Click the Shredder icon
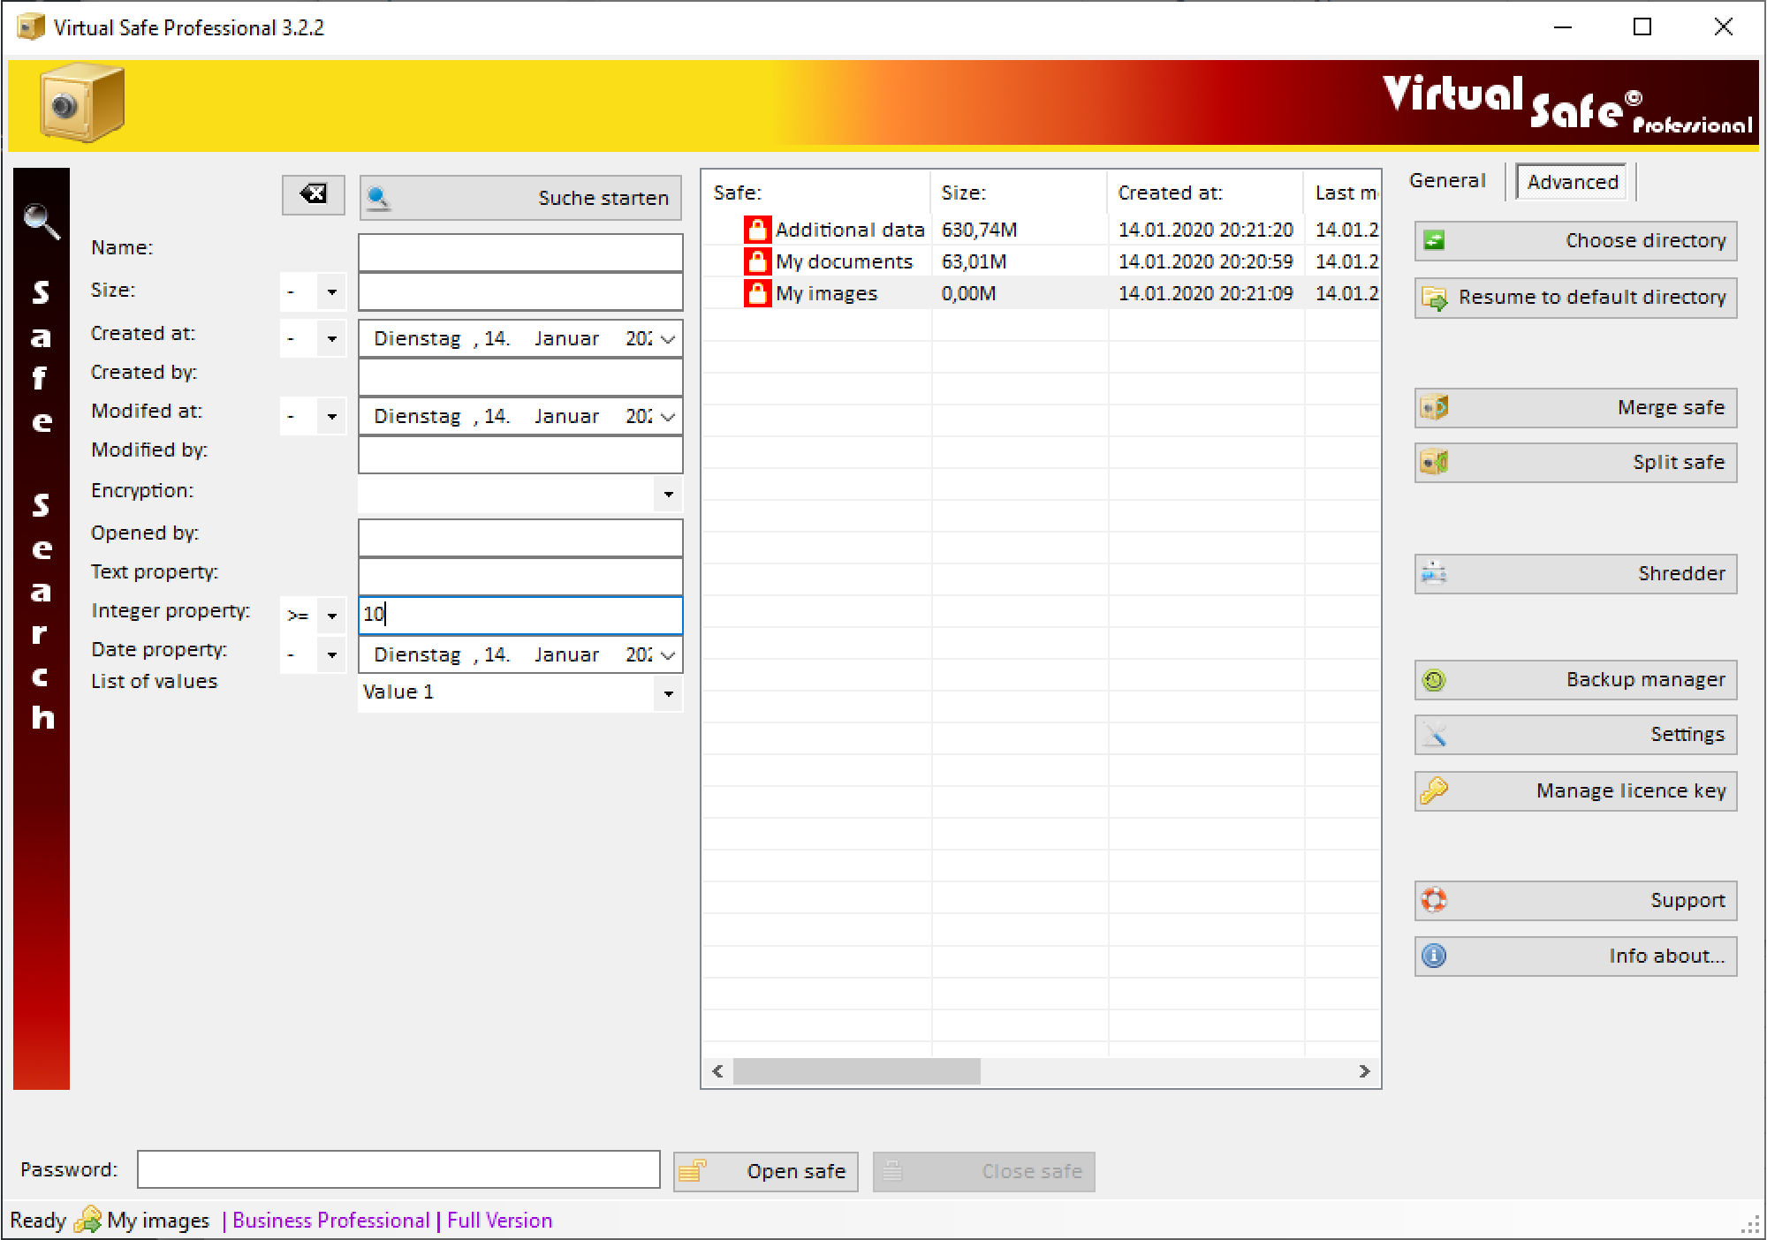The width and height of the screenshot is (1767, 1240). pyautogui.click(x=1434, y=573)
